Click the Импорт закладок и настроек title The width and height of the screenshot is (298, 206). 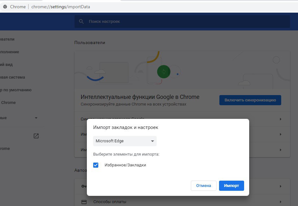[126, 127]
